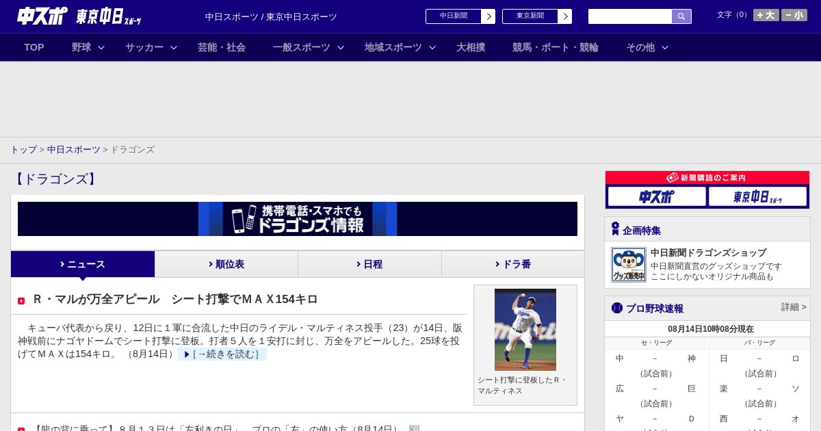This screenshot has width=821, height=431.
Task: Click the 東京中日スポーツ subscription button
Action: (757, 197)
